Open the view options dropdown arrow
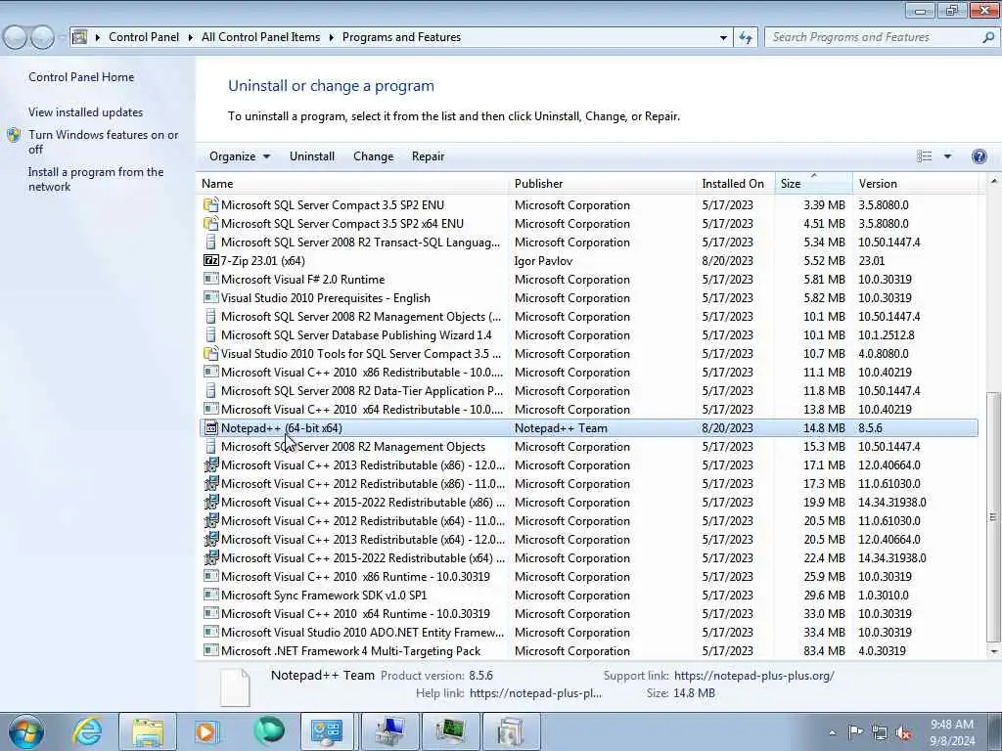Screen dimensions: 1002x751 coord(947,156)
